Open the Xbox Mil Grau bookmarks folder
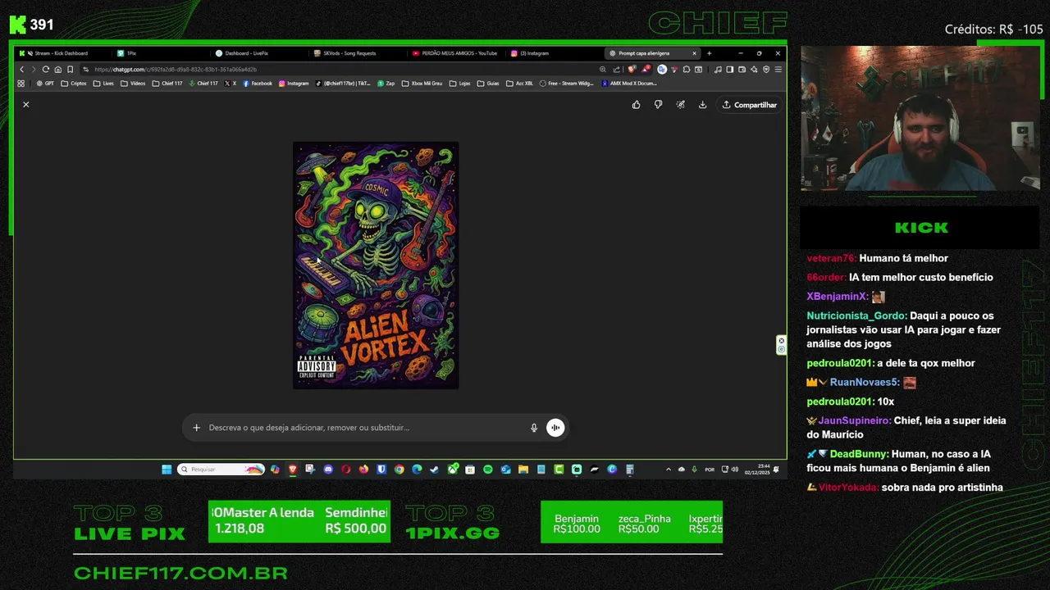Image resolution: width=1050 pixels, height=590 pixels. pos(422,84)
